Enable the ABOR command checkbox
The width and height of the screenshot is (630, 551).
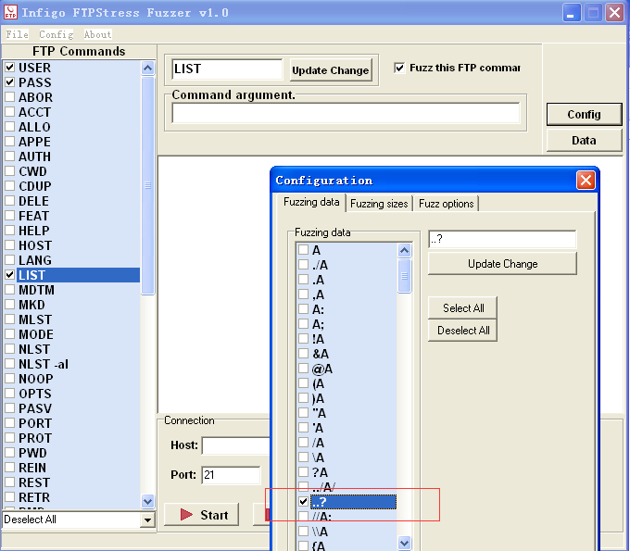[x=9, y=97]
